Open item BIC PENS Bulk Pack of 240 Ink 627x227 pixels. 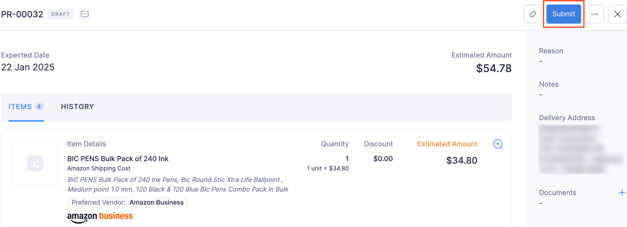[x=118, y=159]
